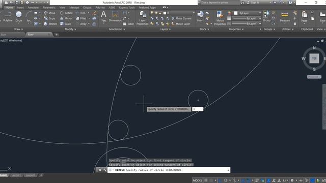Open the lineweight ByLayer dropdown
This screenshot has height=183, width=326.
click(x=247, y=18)
